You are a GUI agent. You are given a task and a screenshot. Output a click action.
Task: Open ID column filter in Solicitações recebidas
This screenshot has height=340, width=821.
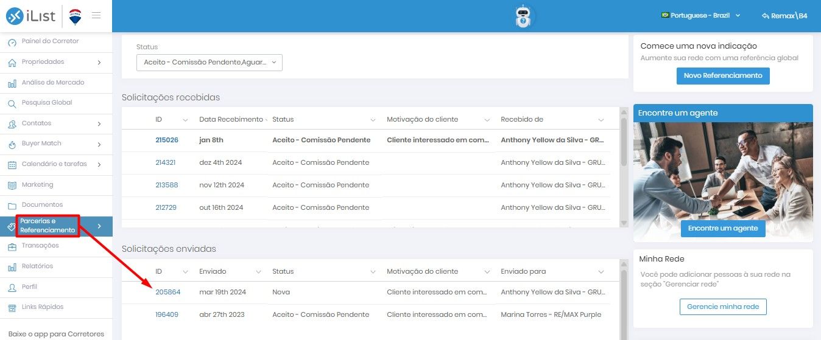pos(186,120)
